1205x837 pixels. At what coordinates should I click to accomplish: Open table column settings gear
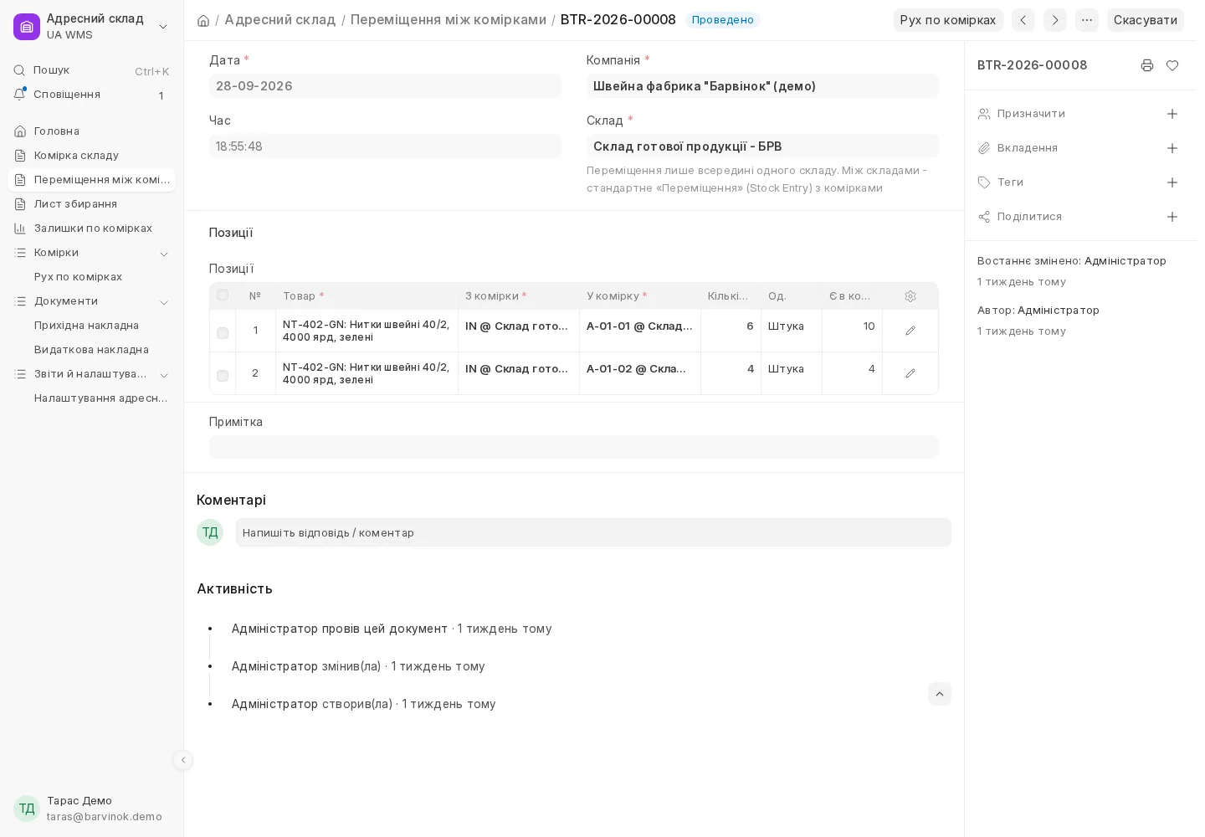[x=910, y=296]
